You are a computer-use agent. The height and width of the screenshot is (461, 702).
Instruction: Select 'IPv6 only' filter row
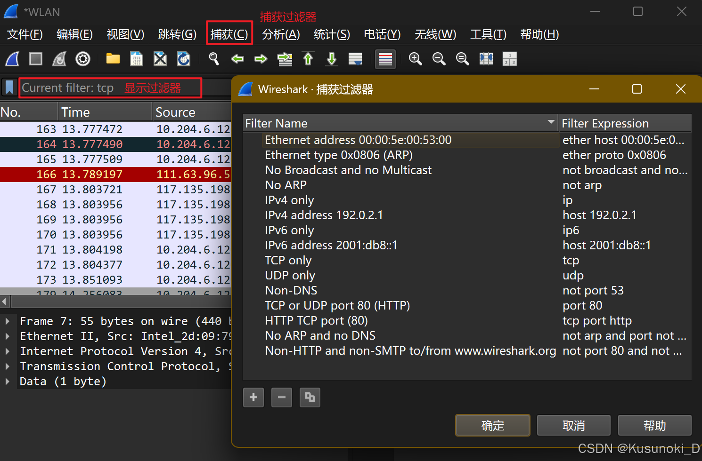click(x=467, y=230)
